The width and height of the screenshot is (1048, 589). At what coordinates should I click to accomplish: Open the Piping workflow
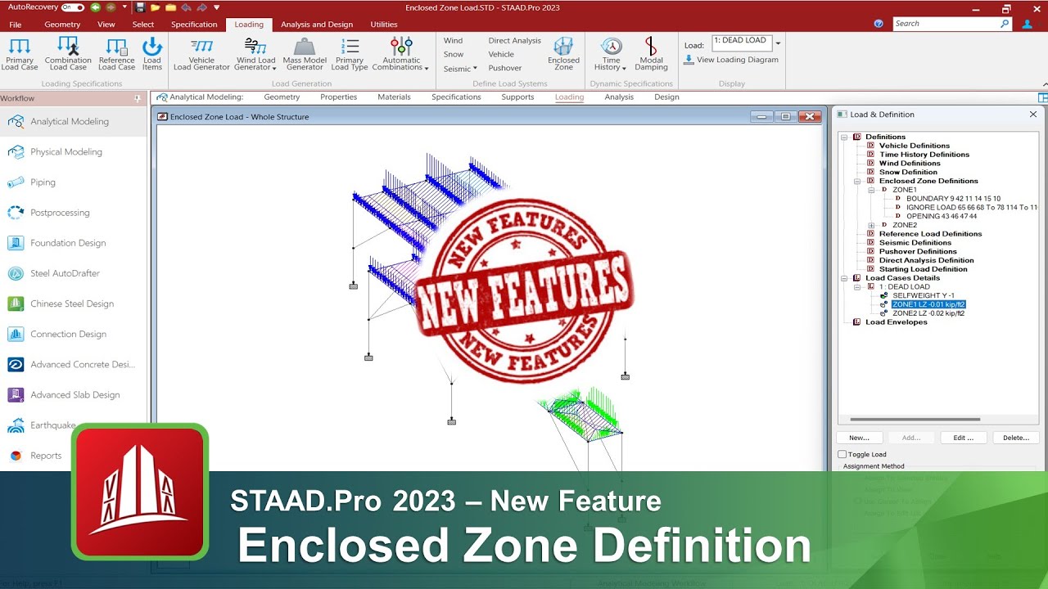click(x=43, y=182)
